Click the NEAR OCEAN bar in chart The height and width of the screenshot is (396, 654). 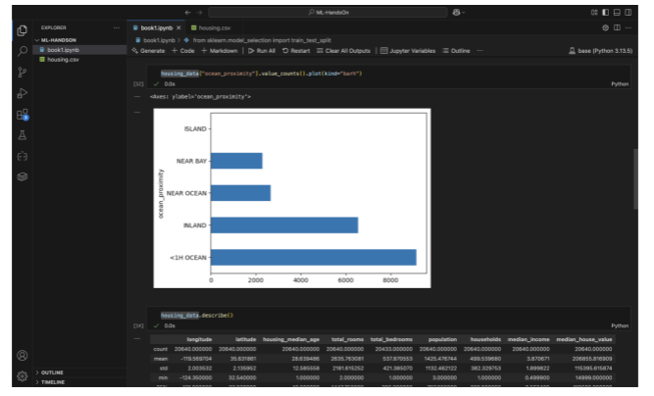pyautogui.click(x=240, y=193)
